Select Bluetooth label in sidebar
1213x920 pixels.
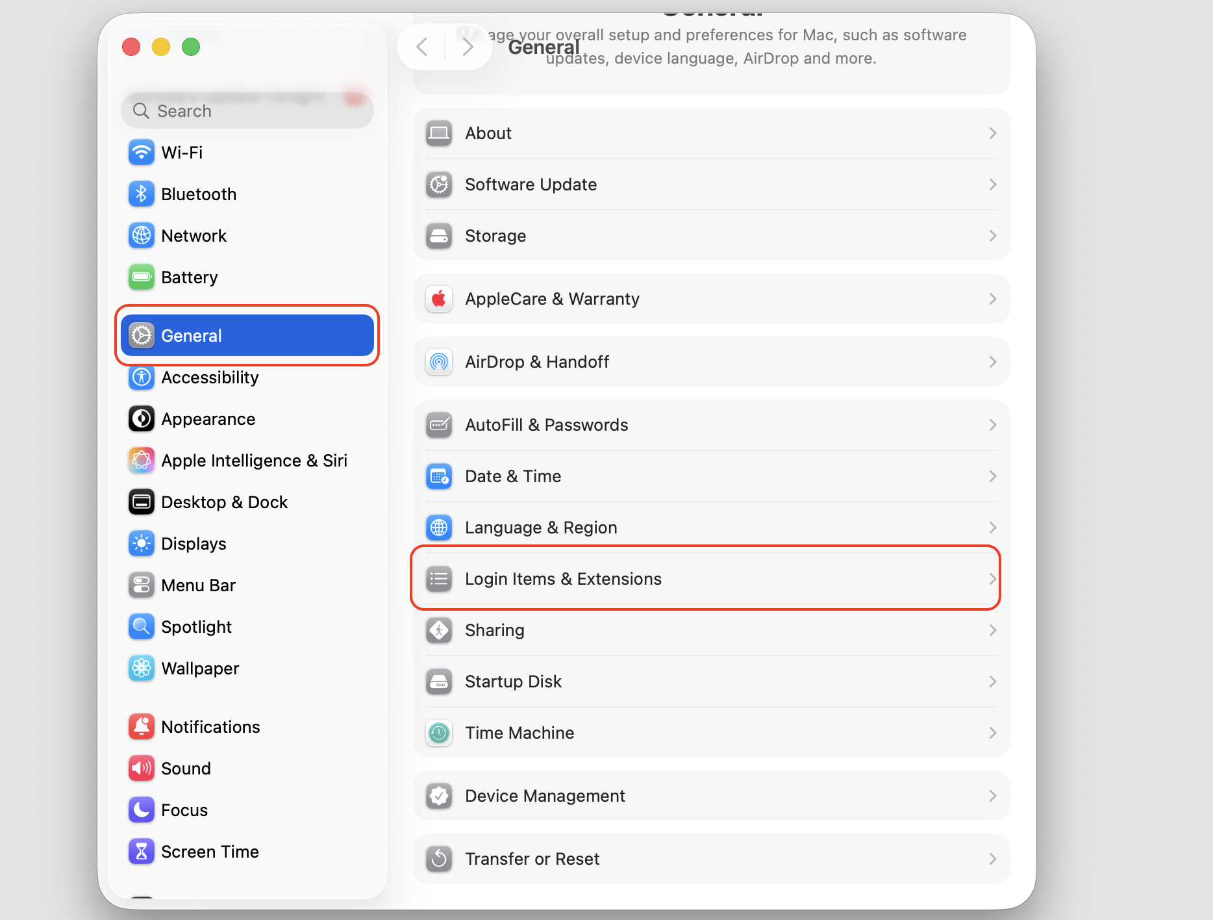tap(199, 194)
